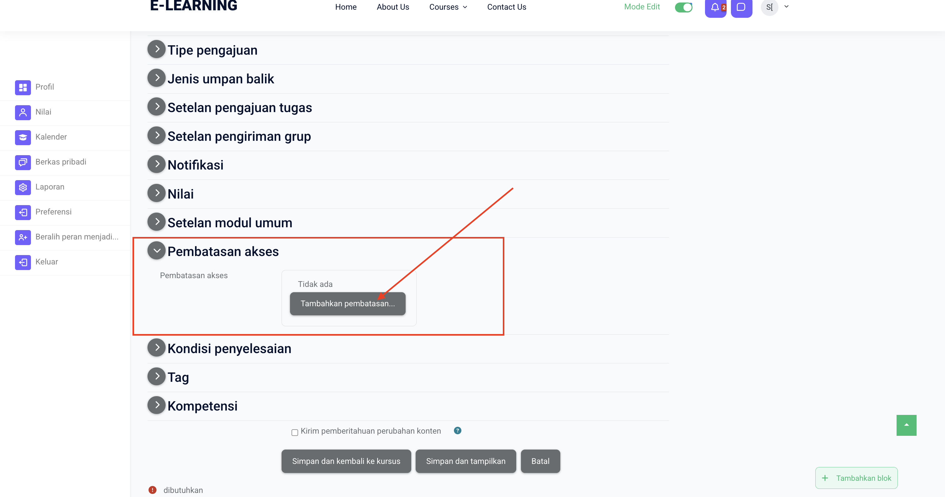The image size is (945, 497).
Task: Toggle the Mode Edit switch
Action: (683, 7)
